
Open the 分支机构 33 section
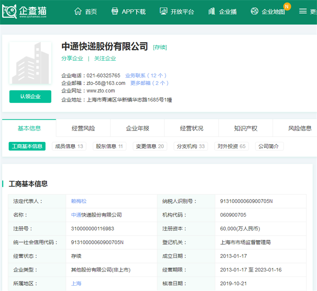(191, 146)
